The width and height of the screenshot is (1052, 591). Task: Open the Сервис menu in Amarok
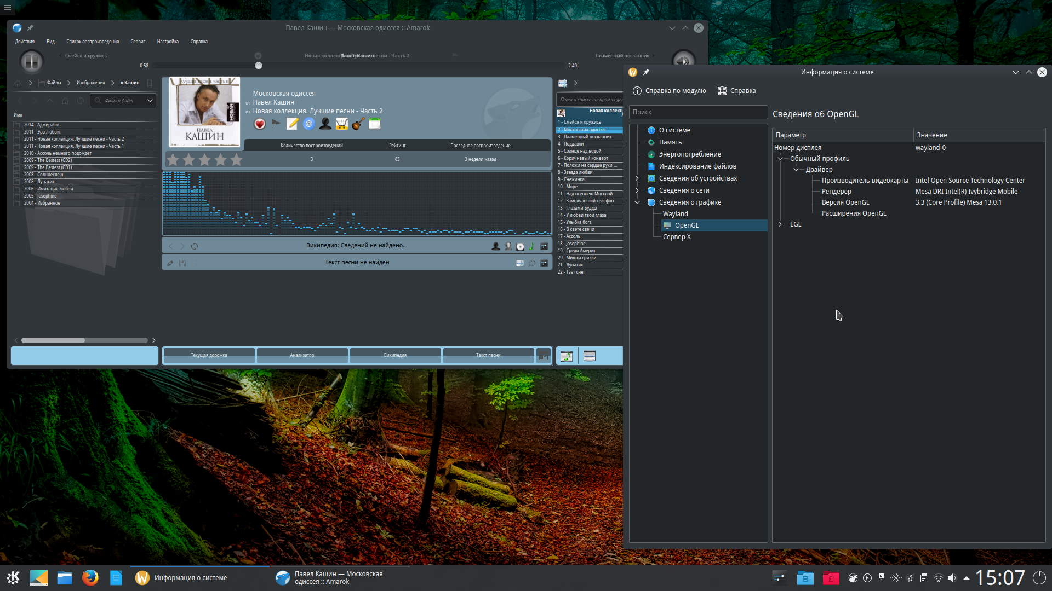click(x=138, y=42)
